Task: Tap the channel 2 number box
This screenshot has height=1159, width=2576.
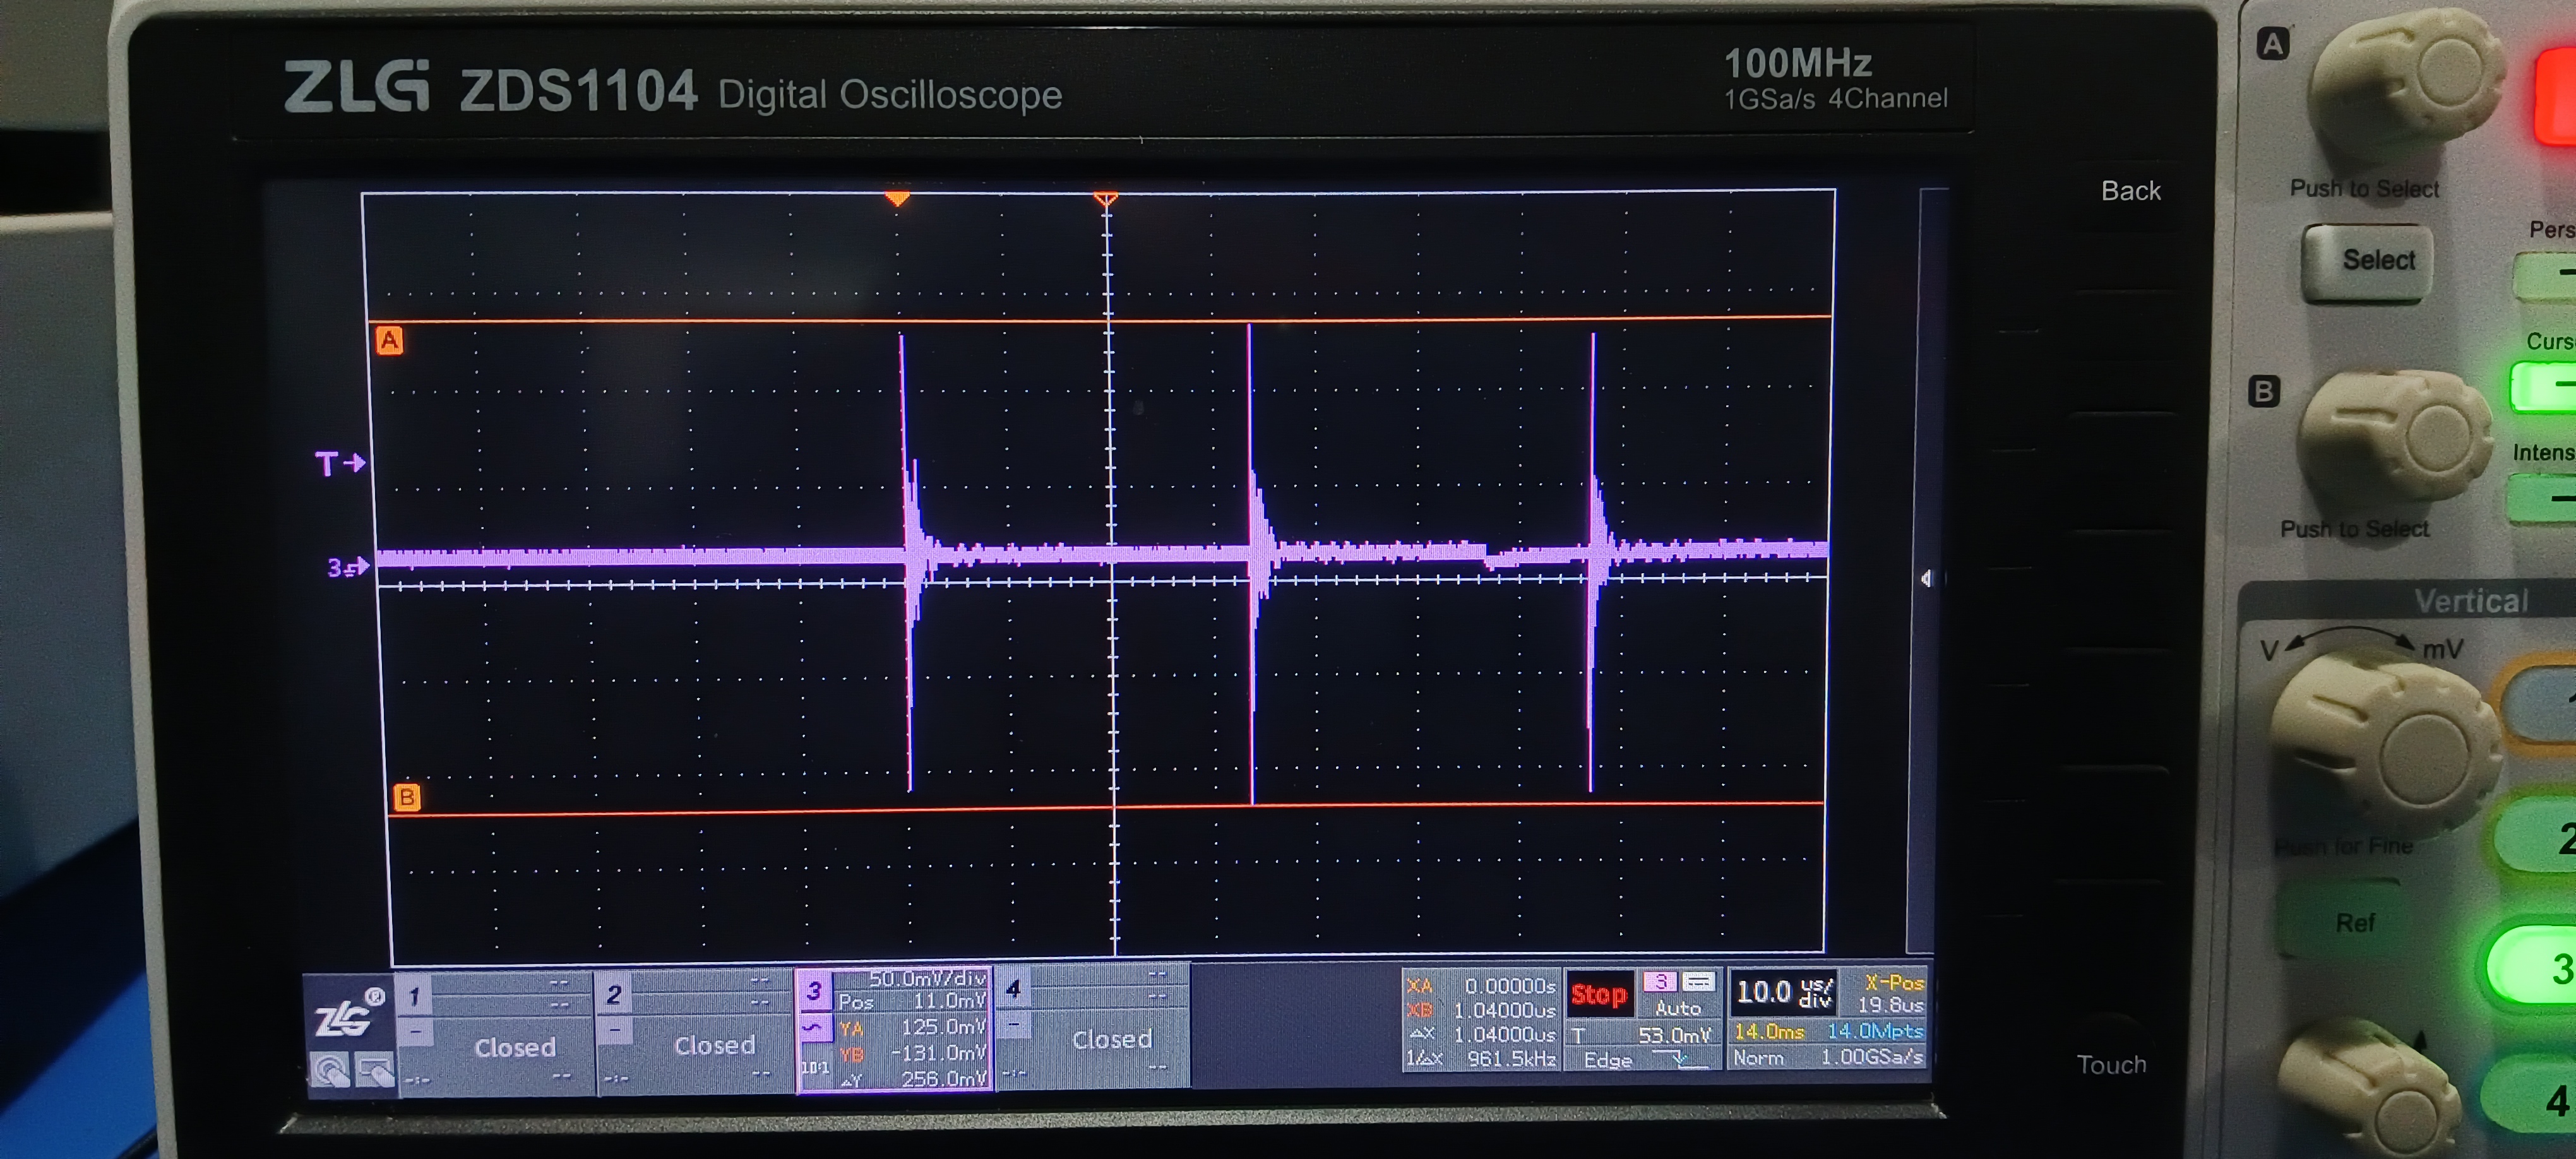Action: click(614, 994)
